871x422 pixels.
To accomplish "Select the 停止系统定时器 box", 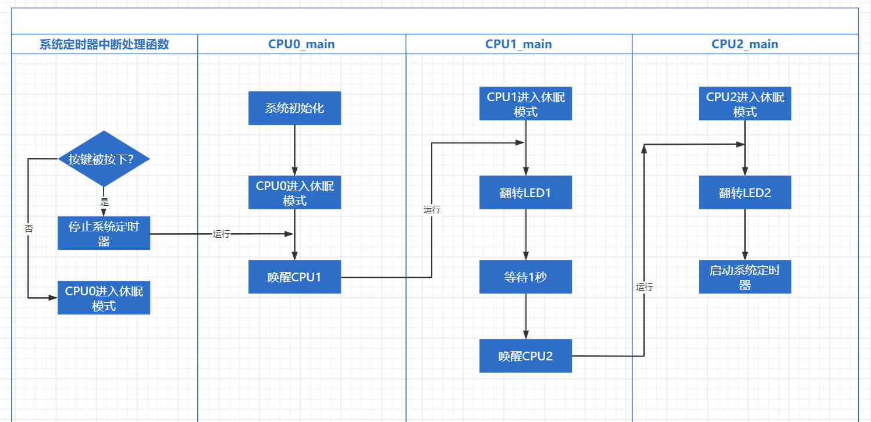I will tap(104, 234).
